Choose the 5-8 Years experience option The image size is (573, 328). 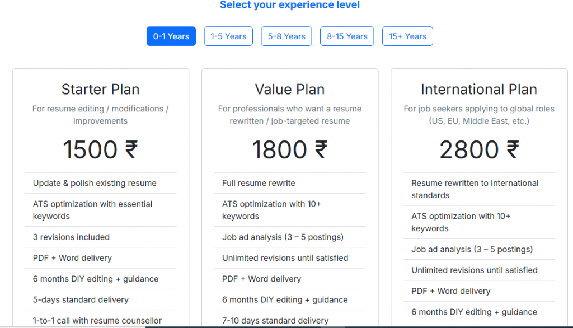click(x=286, y=36)
